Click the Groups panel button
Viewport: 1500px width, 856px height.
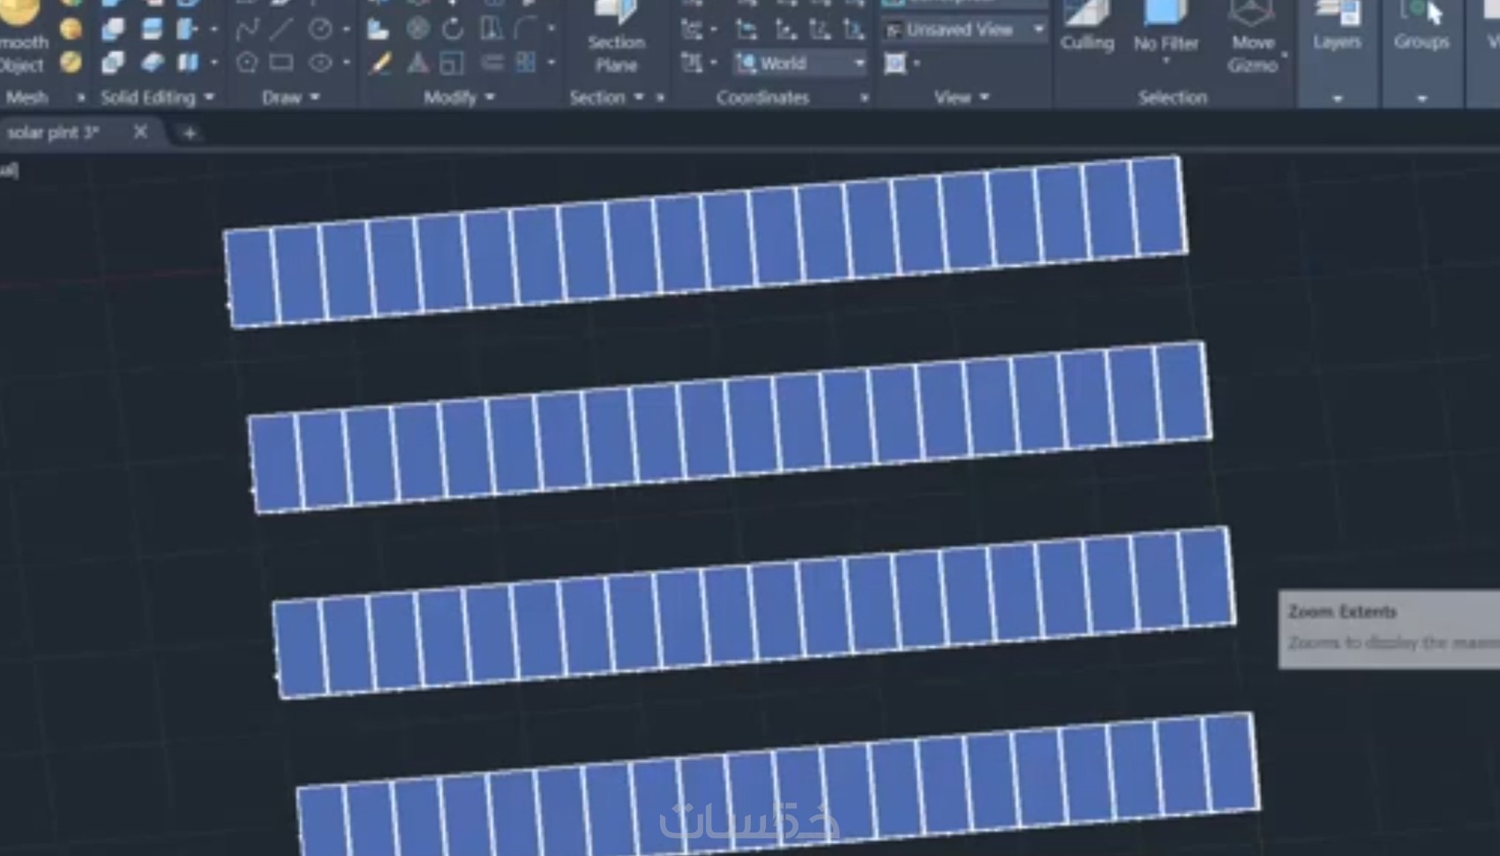coord(1421,26)
